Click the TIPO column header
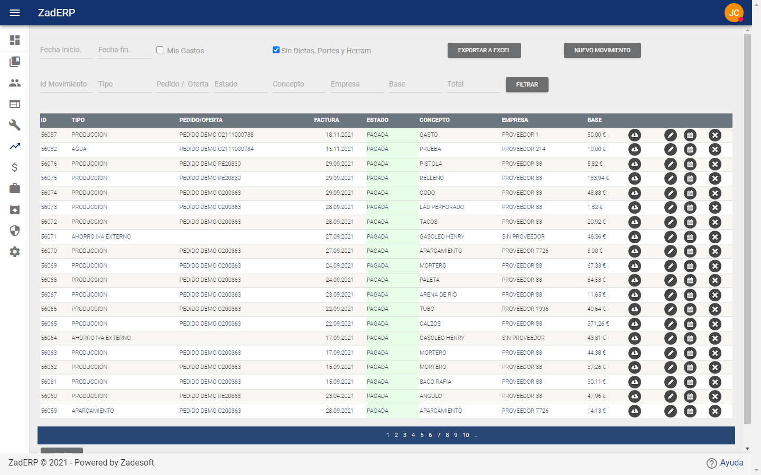This screenshot has height=475, width=761. (78, 120)
